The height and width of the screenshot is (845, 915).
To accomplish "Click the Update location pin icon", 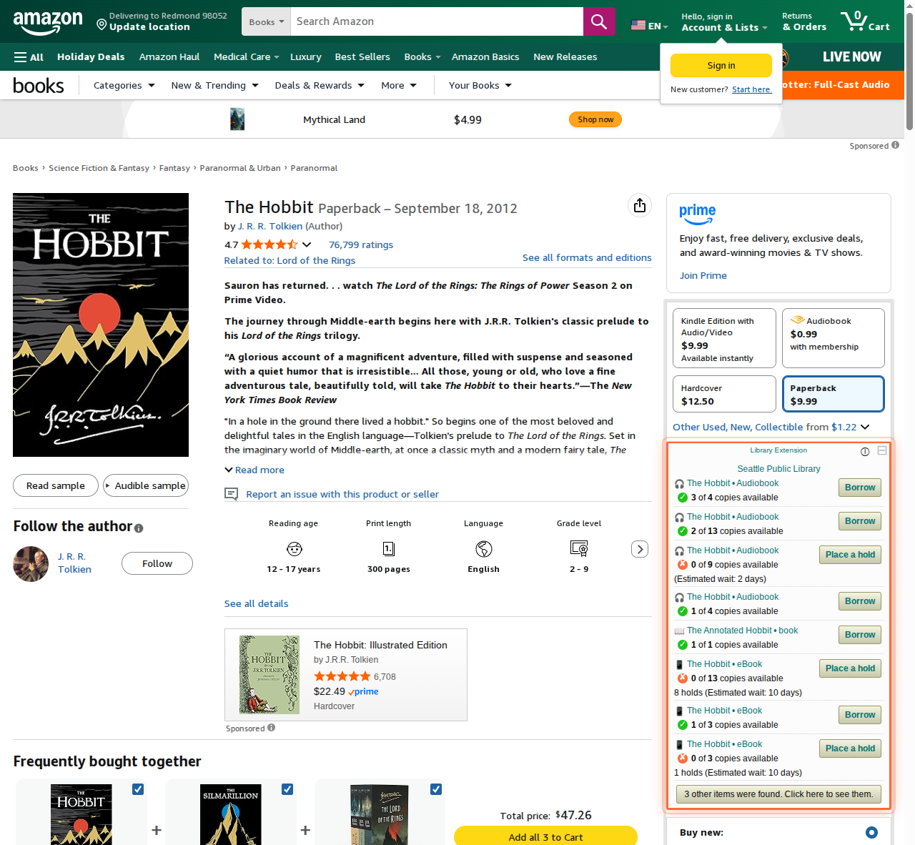I will [x=102, y=25].
